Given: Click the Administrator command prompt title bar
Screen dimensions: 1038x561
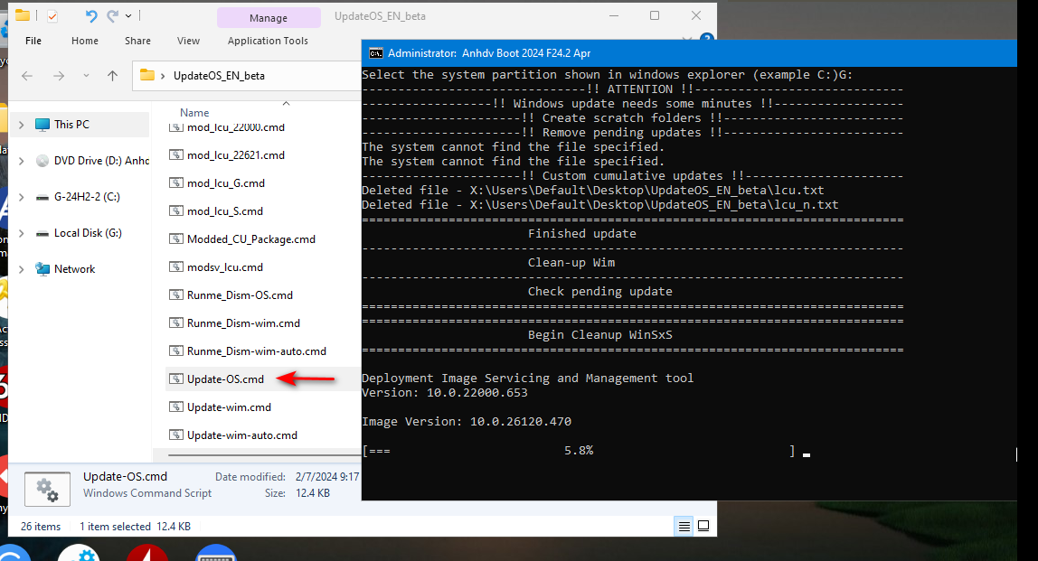Looking at the screenshot, I should point(688,53).
